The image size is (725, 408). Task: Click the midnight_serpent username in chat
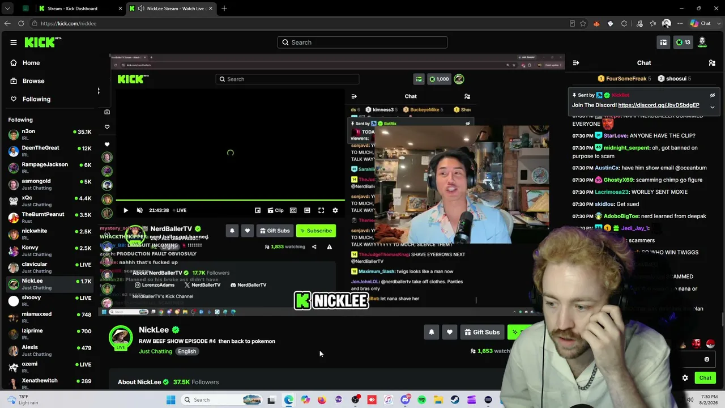pyautogui.click(x=626, y=148)
